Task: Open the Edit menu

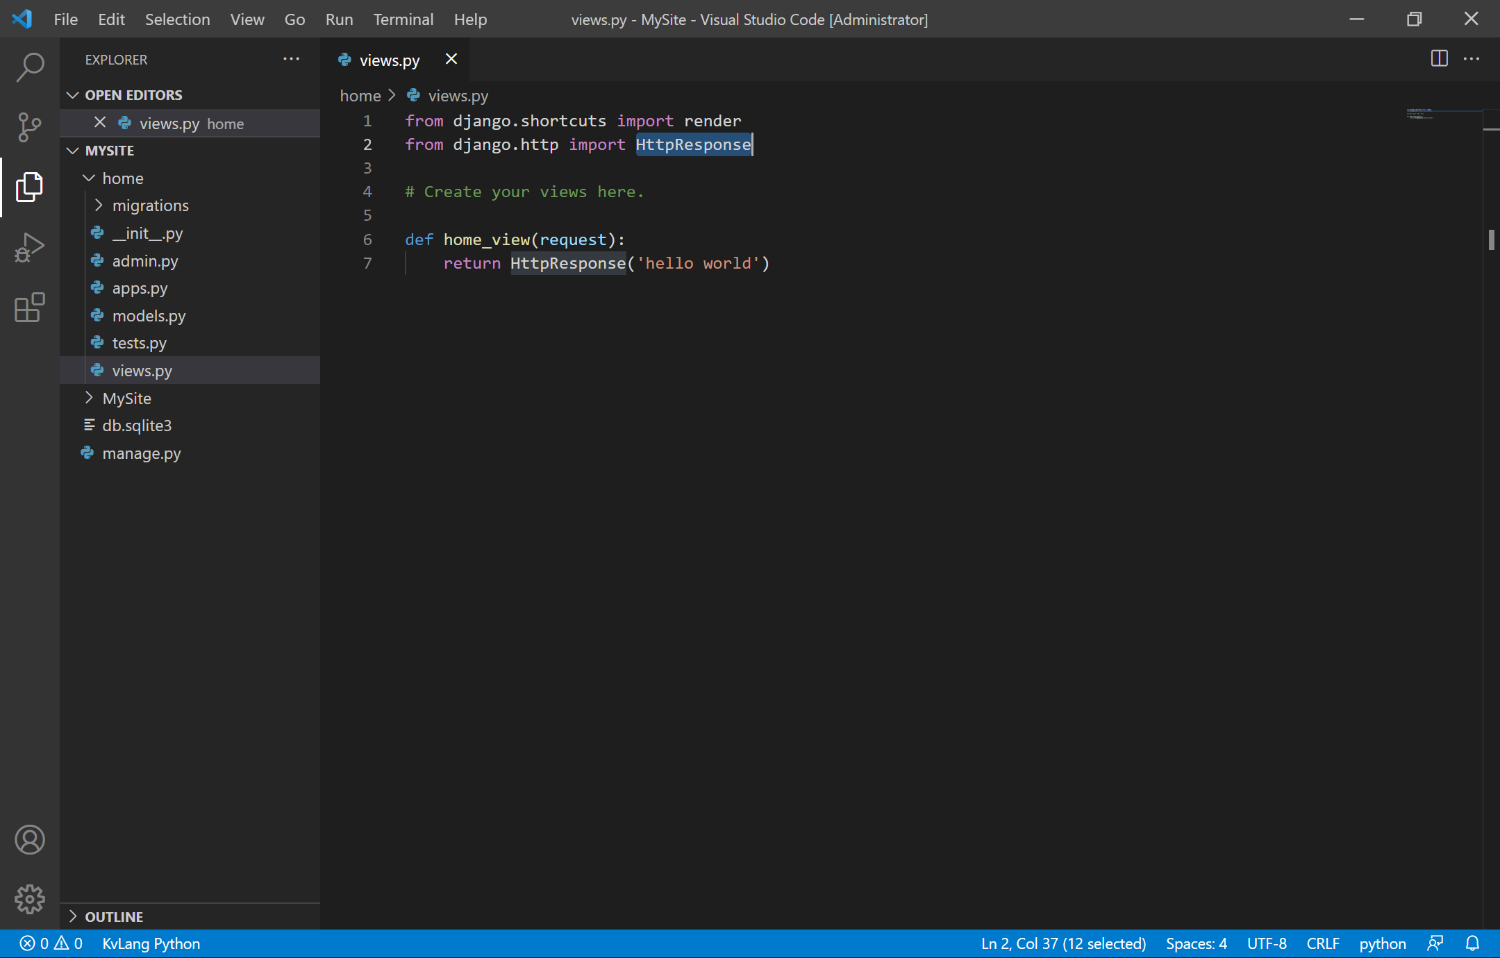Action: pos(111,19)
